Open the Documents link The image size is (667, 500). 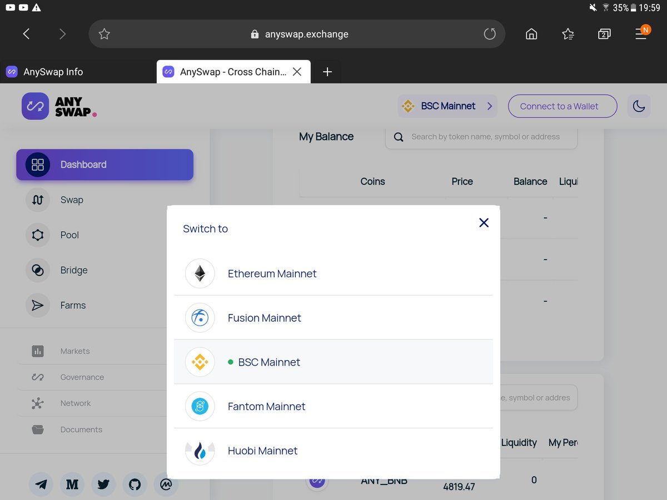pos(81,429)
